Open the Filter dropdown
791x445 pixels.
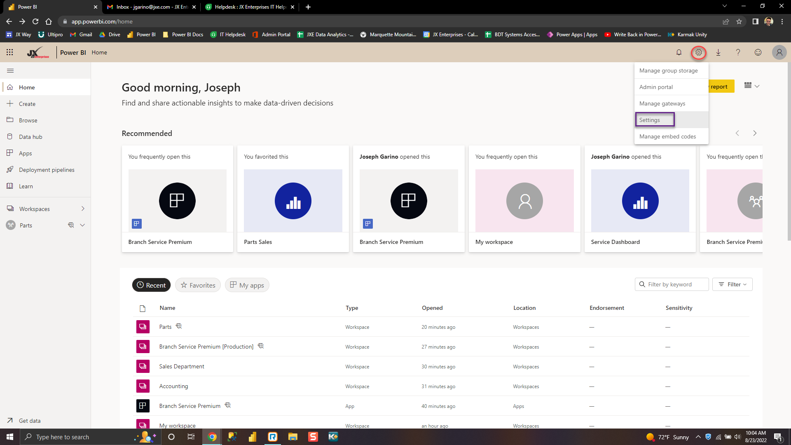[x=732, y=284]
